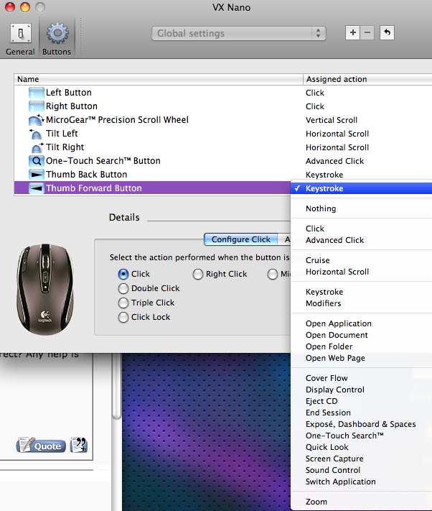Choose Cruise from the action menu

tap(362, 260)
